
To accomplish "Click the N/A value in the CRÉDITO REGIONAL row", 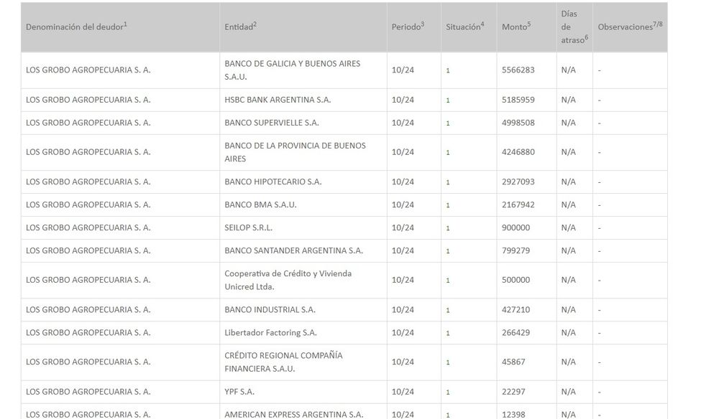I will (x=568, y=362).
